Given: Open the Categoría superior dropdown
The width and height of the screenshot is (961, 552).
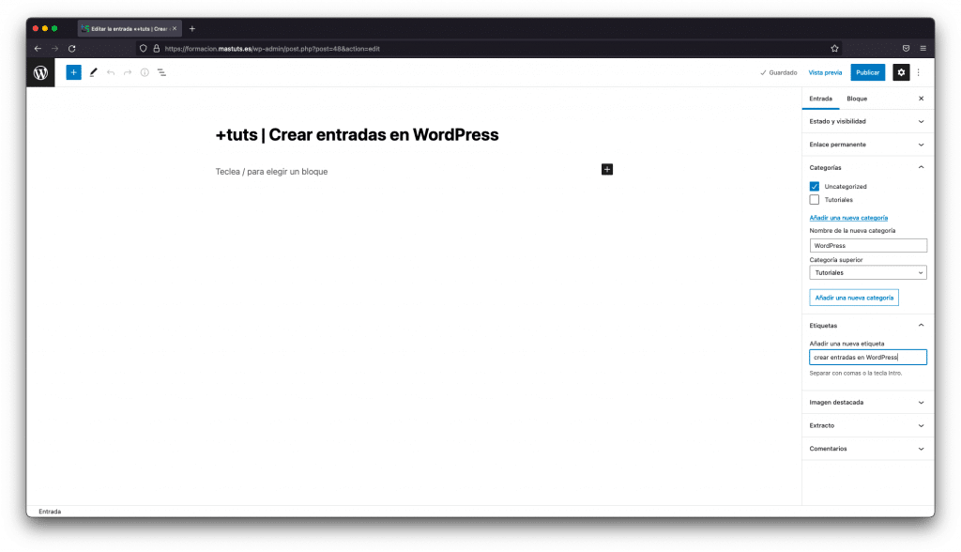Looking at the screenshot, I should (x=867, y=272).
